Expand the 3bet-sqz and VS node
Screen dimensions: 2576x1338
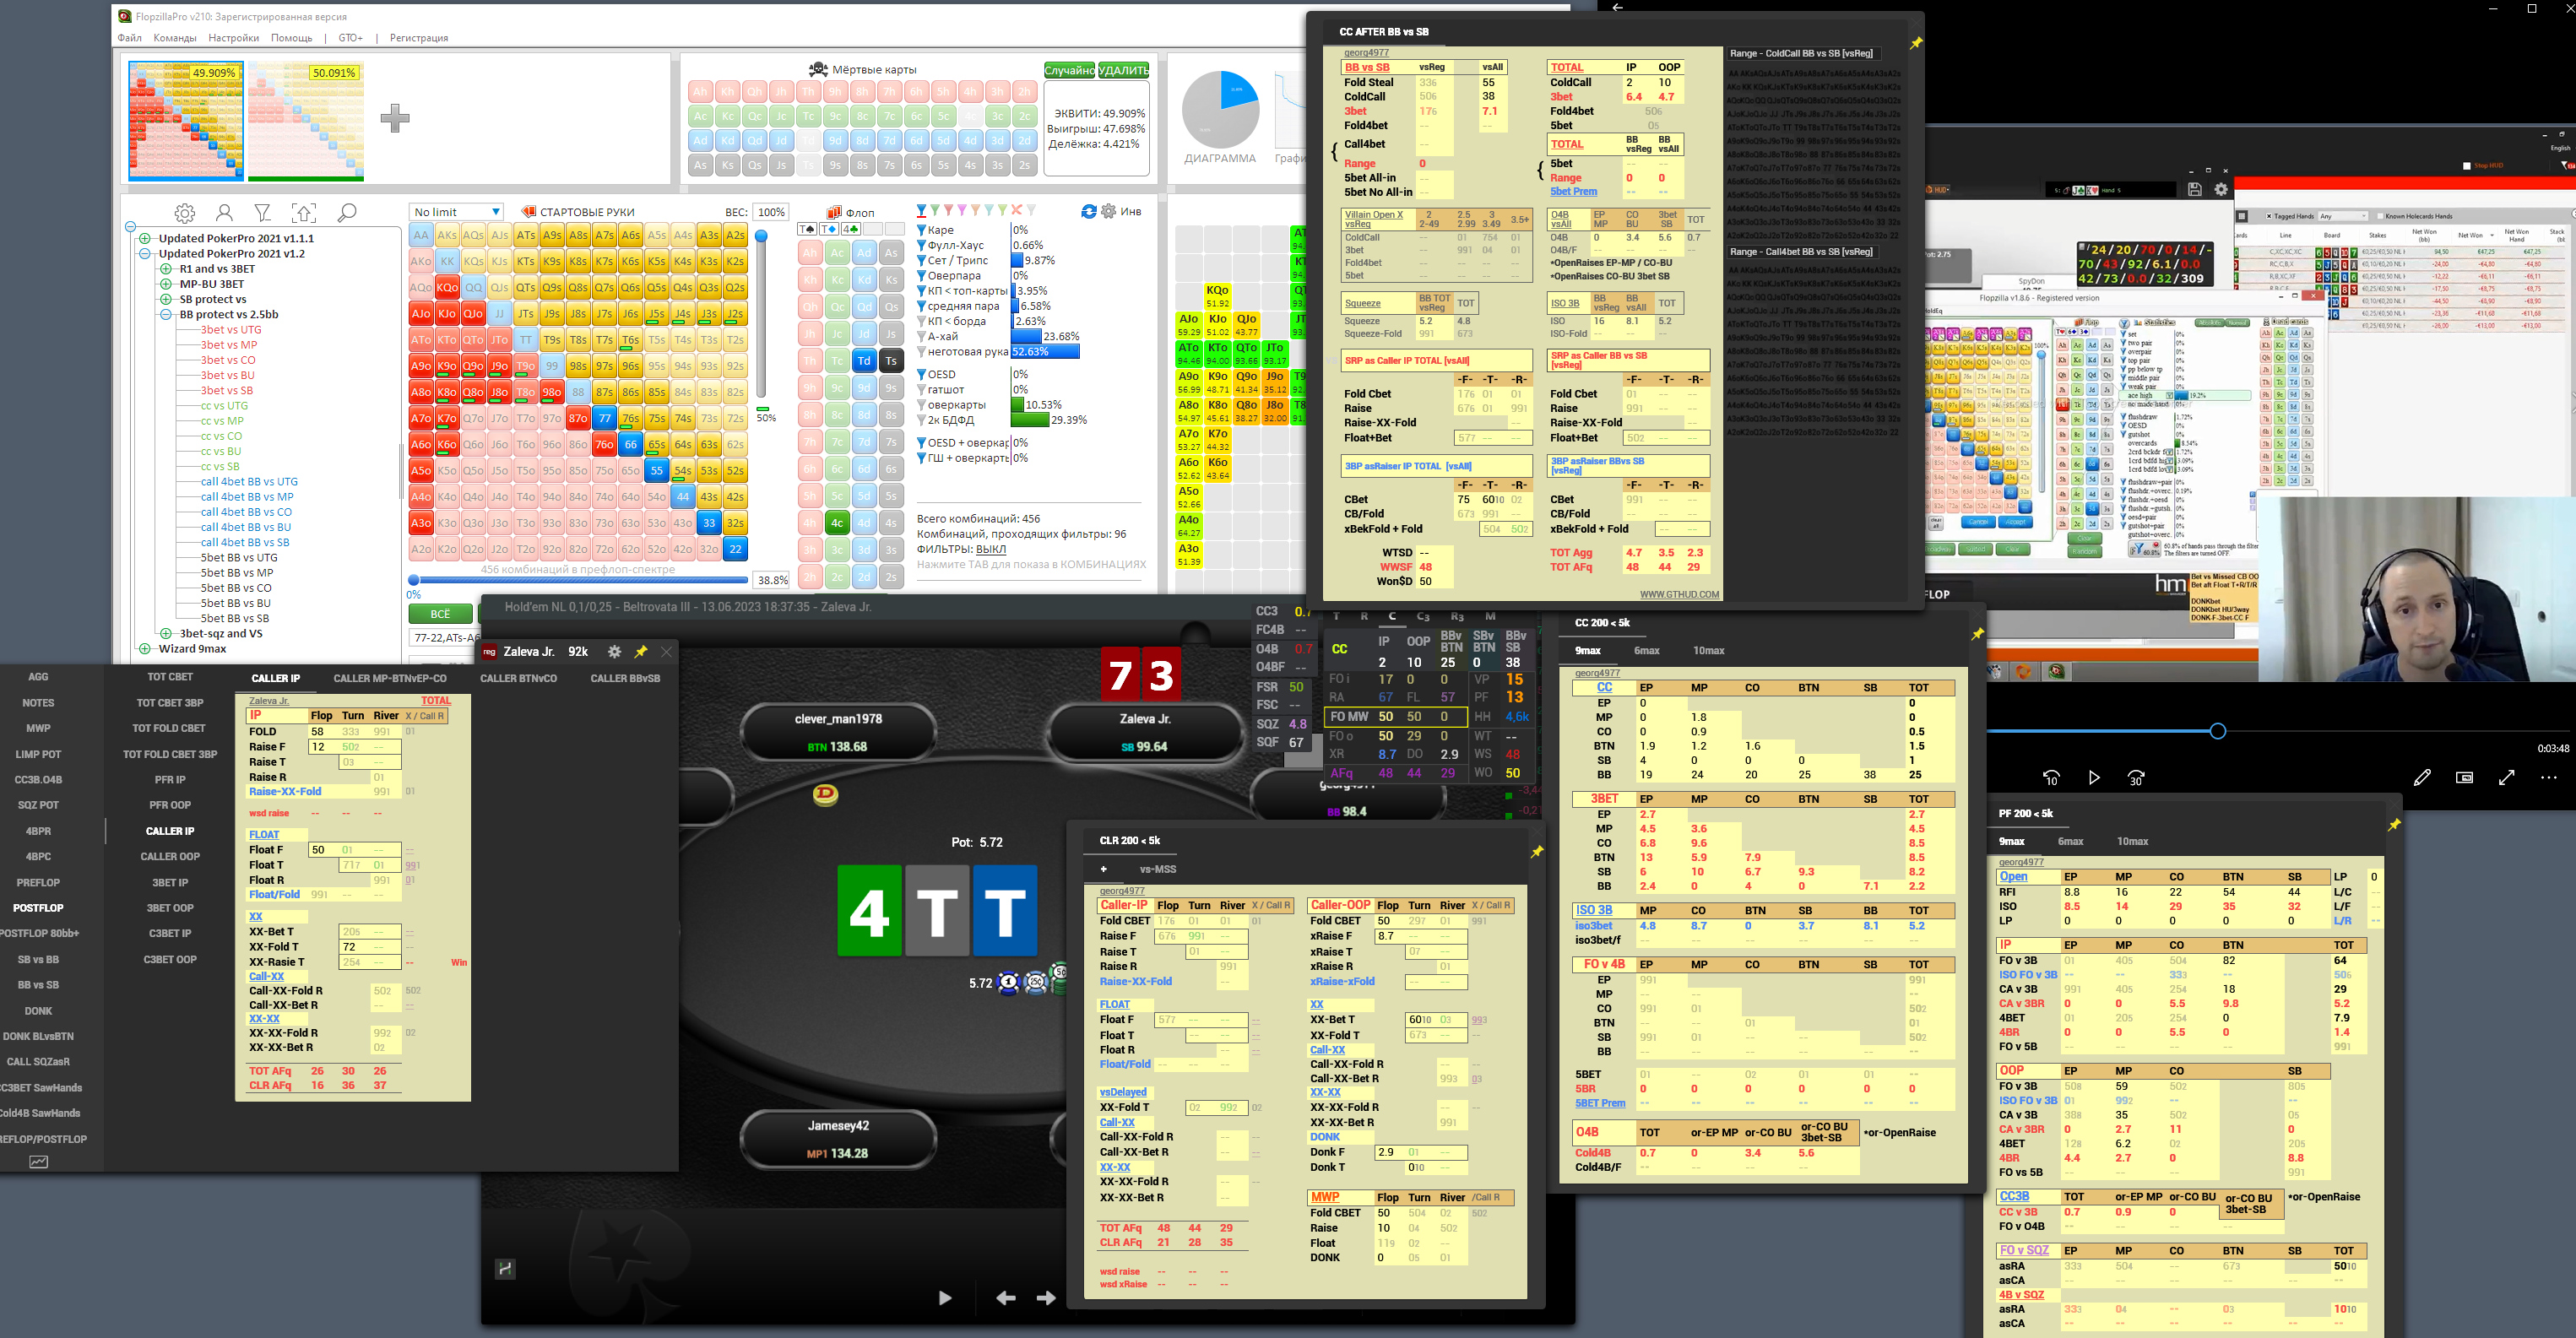point(166,633)
